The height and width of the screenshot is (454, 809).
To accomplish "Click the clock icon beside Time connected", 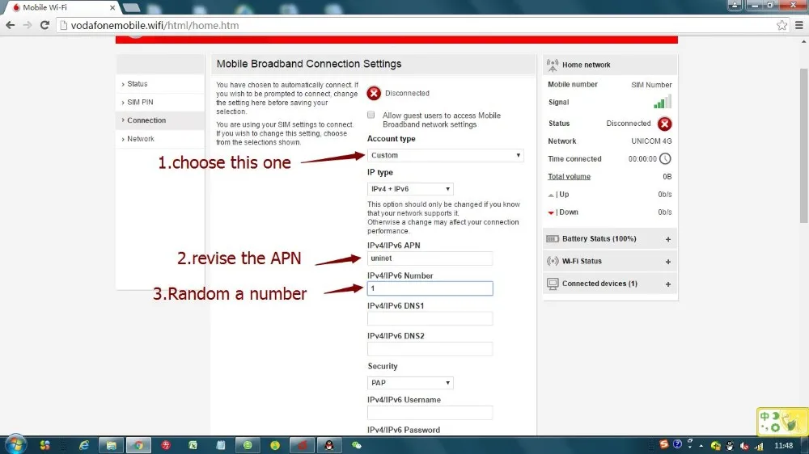I will (x=665, y=158).
